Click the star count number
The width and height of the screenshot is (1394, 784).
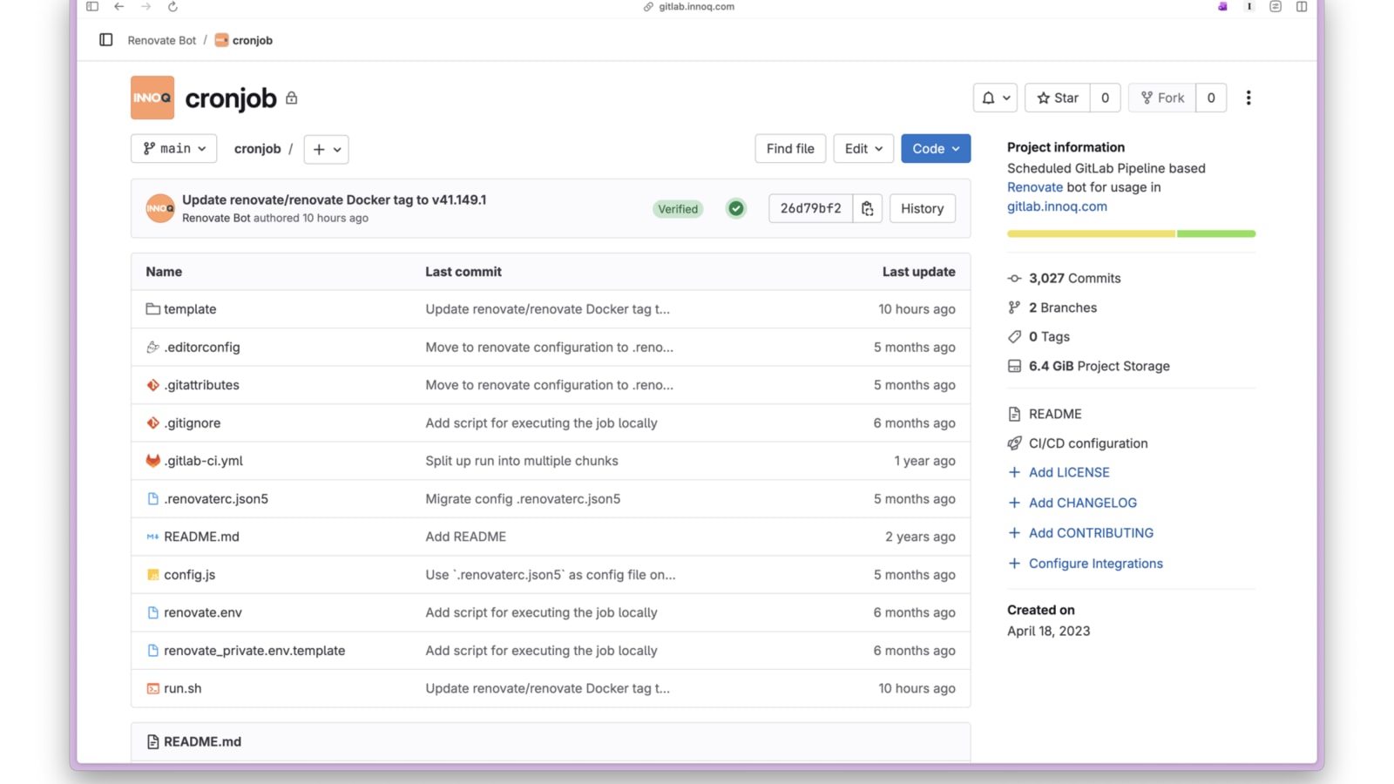pyautogui.click(x=1105, y=98)
